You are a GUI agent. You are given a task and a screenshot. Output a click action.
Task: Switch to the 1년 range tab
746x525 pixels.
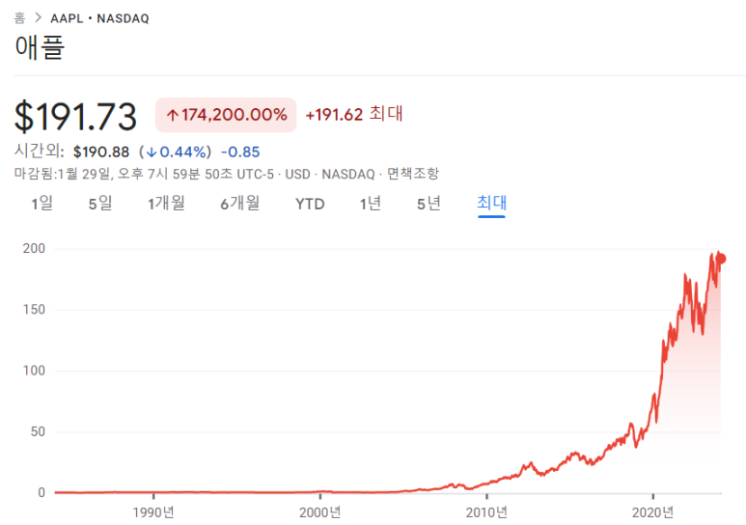tap(370, 204)
